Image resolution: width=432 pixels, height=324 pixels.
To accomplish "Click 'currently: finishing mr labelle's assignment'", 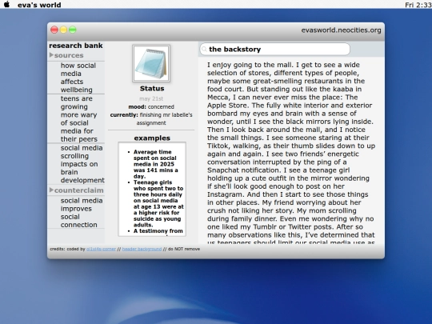I will click(151, 118).
